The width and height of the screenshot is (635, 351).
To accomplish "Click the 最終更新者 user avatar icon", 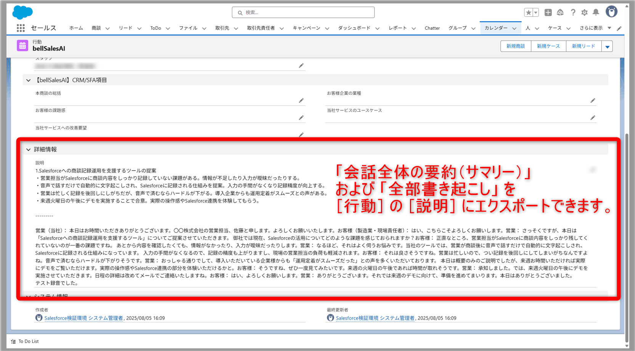I will [x=330, y=318].
